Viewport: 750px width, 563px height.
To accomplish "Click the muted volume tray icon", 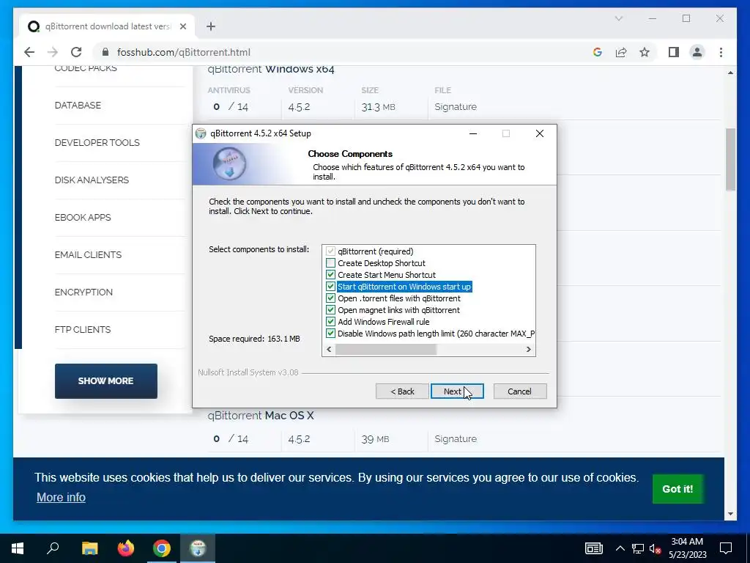I will (x=655, y=548).
